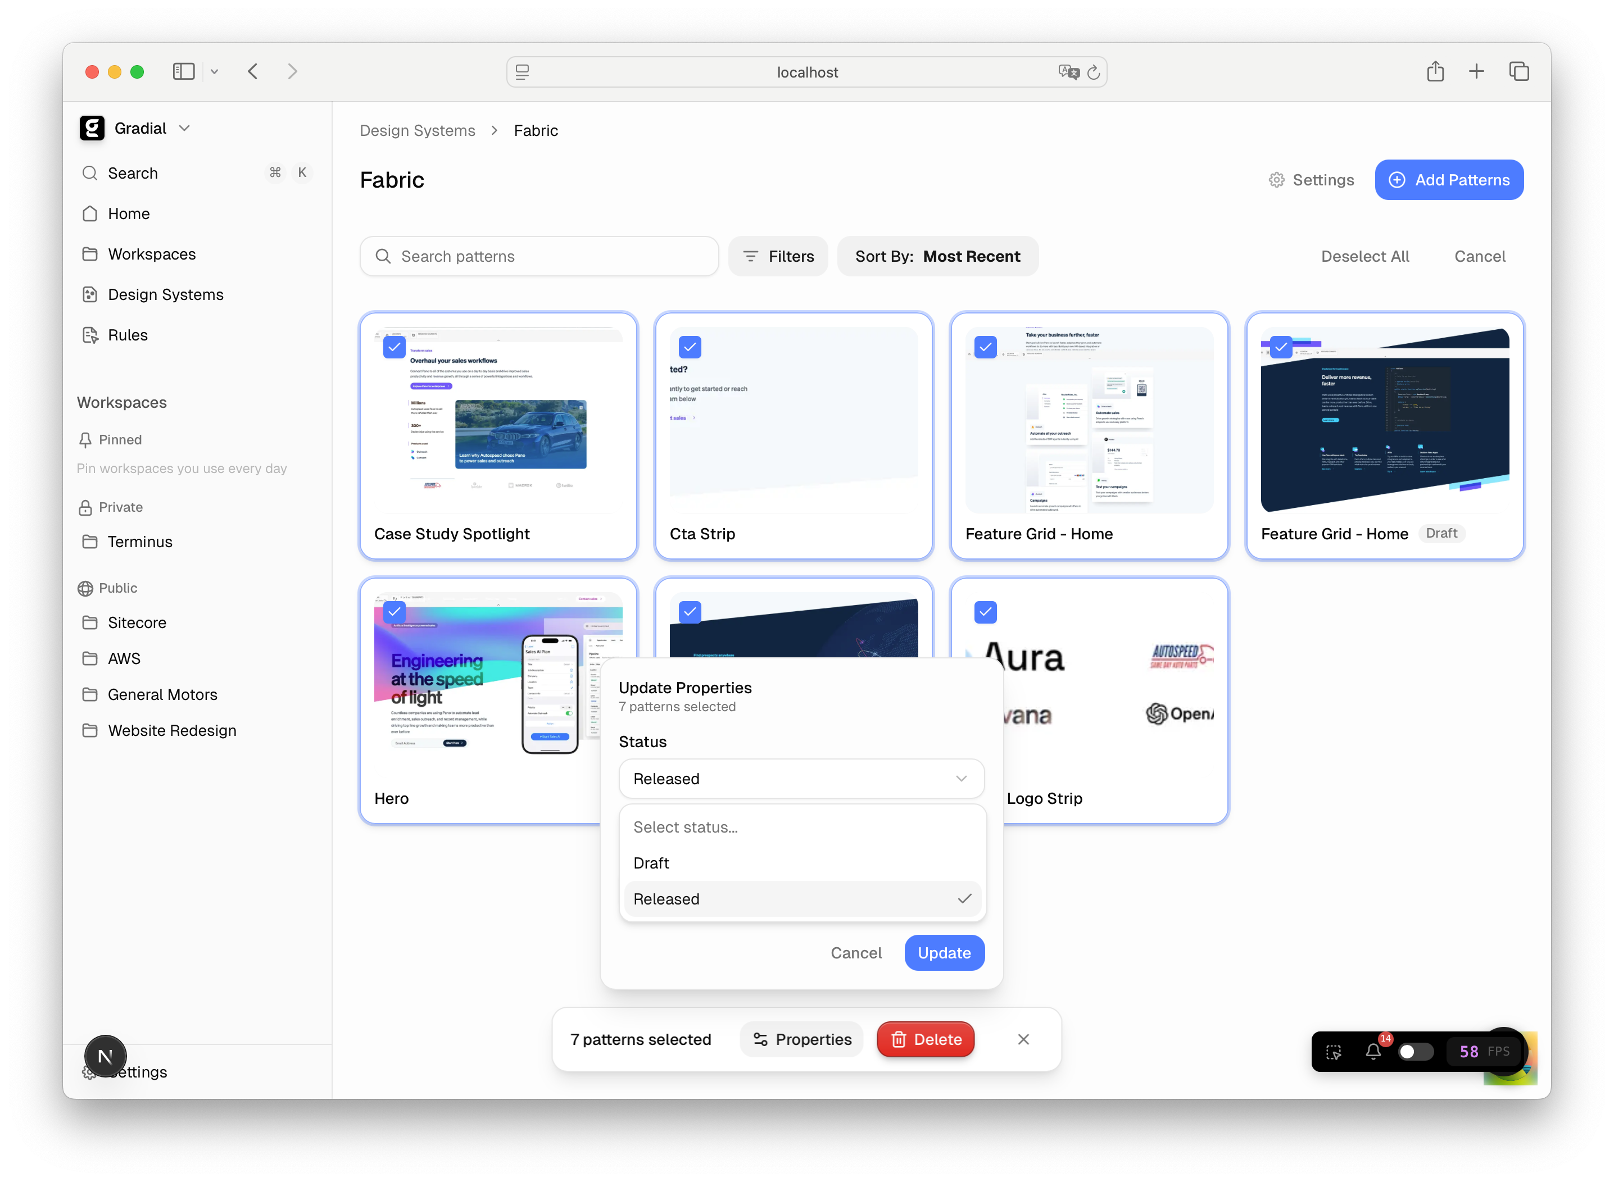The height and width of the screenshot is (1182, 1614).
Task: Deselect the Case Study Spotlight pattern checkbox
Action: pos(395,347)
